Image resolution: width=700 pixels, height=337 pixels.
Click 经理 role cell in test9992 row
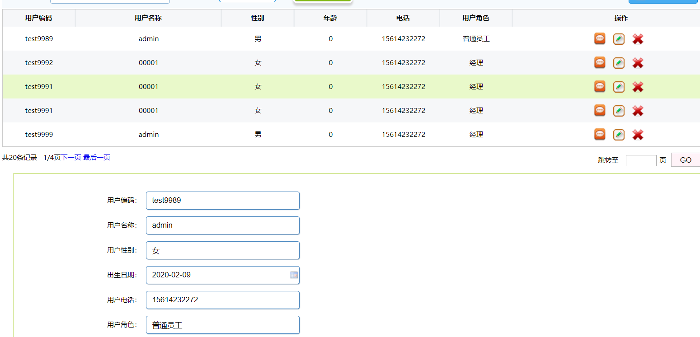476,63
